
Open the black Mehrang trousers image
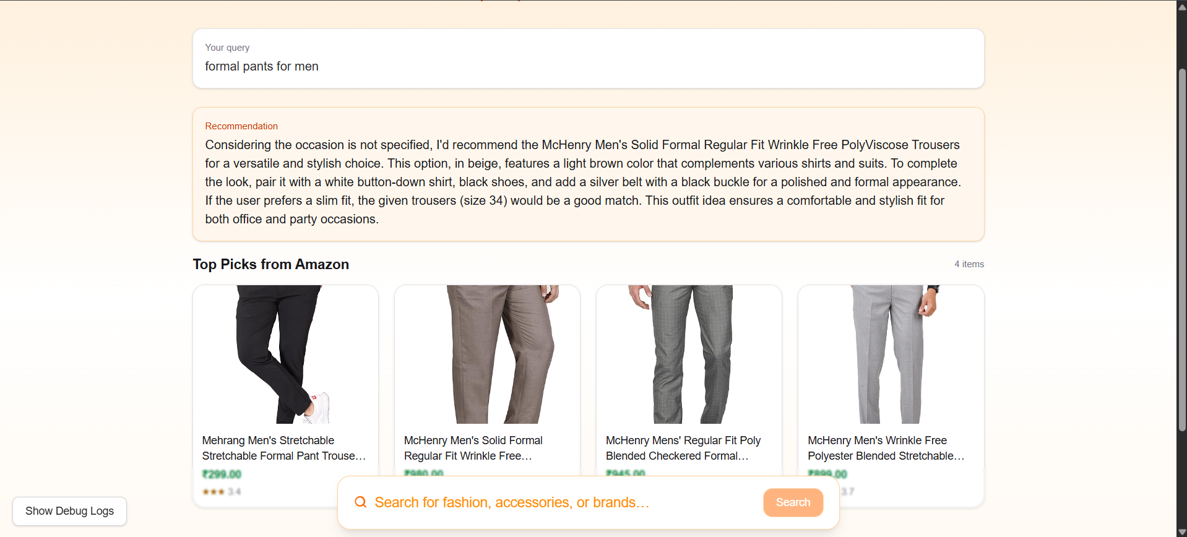pyautogui.click(x=285, y=354)
